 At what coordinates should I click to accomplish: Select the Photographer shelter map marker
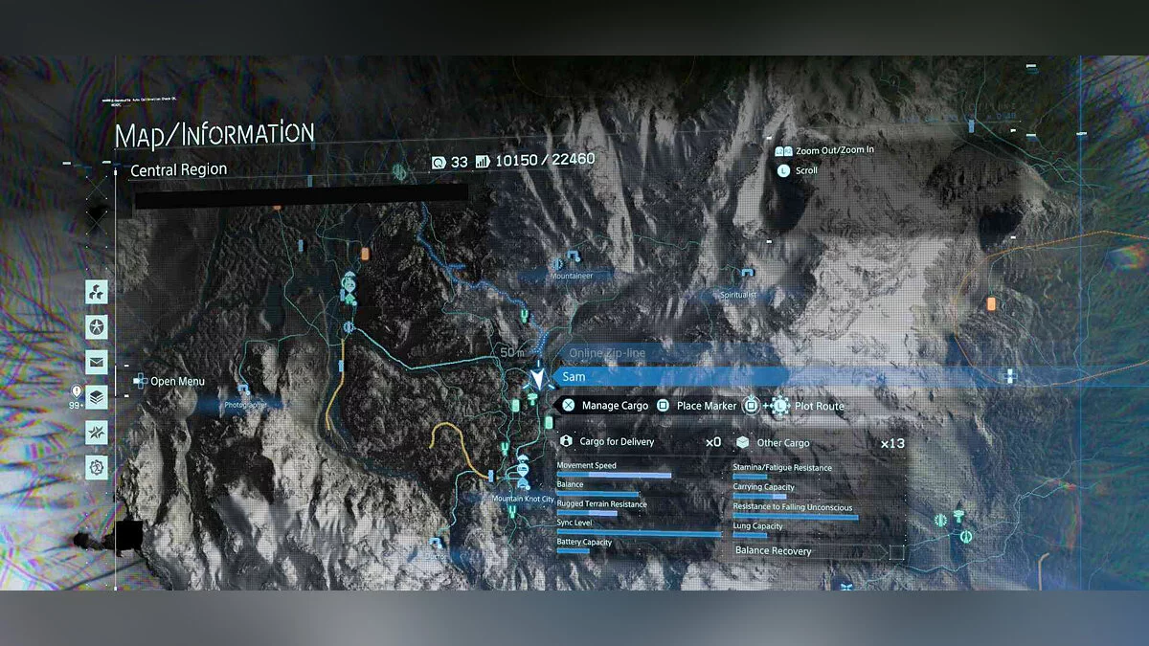[x=244, y=390]
